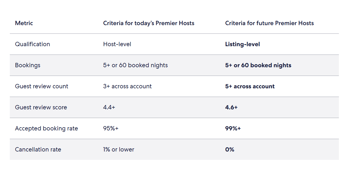Click the "Host-level" cell

(117, 44)
